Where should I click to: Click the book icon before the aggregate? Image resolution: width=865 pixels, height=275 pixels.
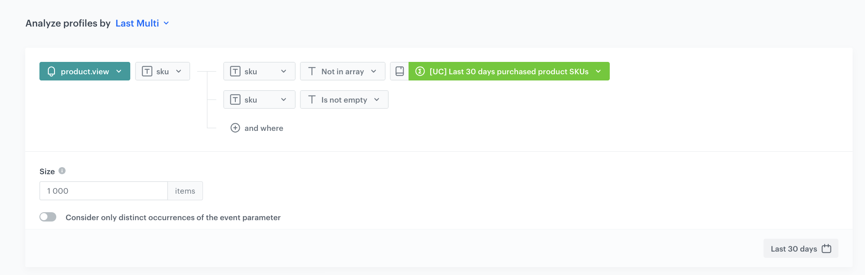coord(399,71)
